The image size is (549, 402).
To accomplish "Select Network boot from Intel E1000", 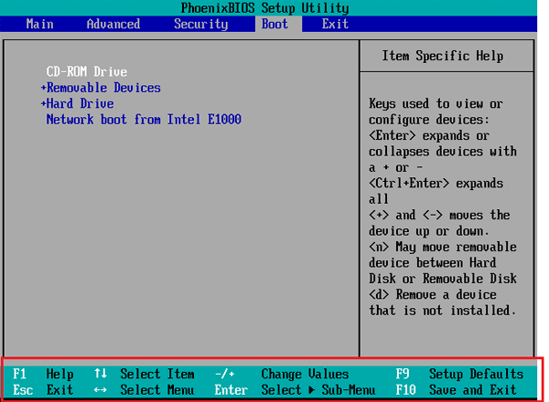I will [144, 120].
